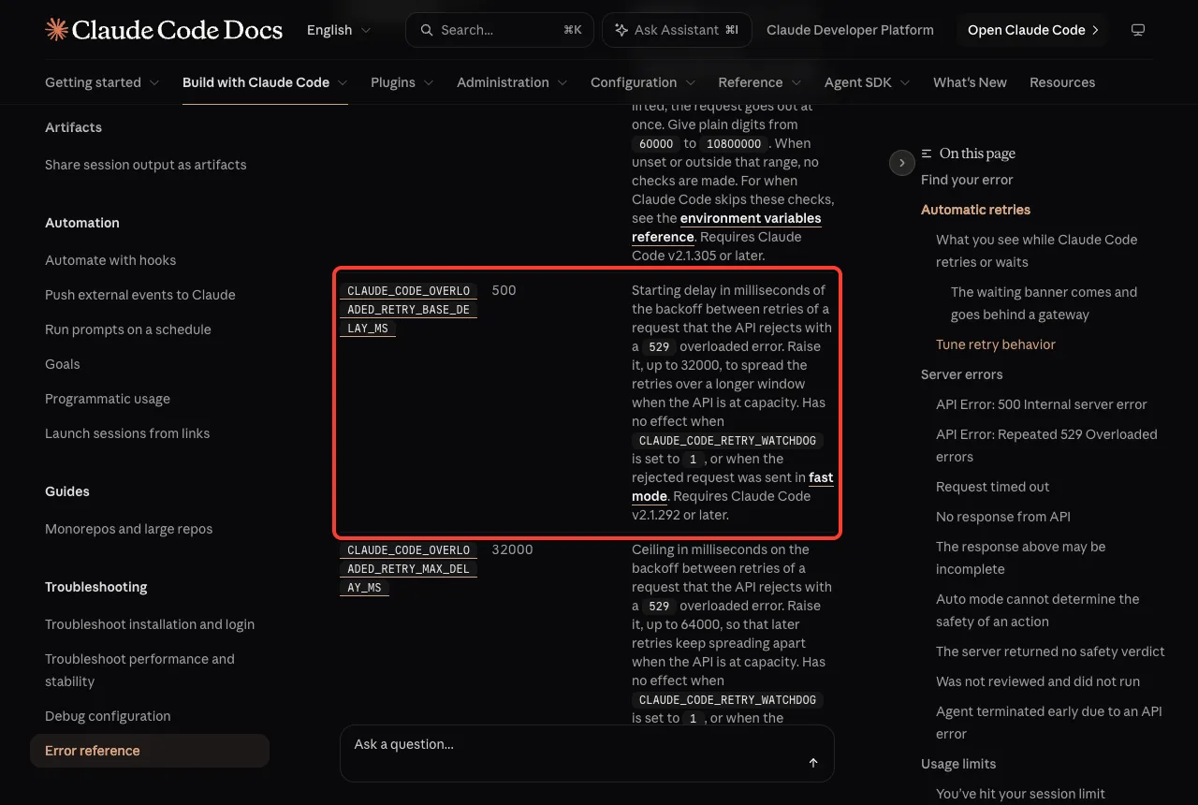Click the Ask a question input box
Viewport: 1198px width, 805px height.
click(587, 753)
